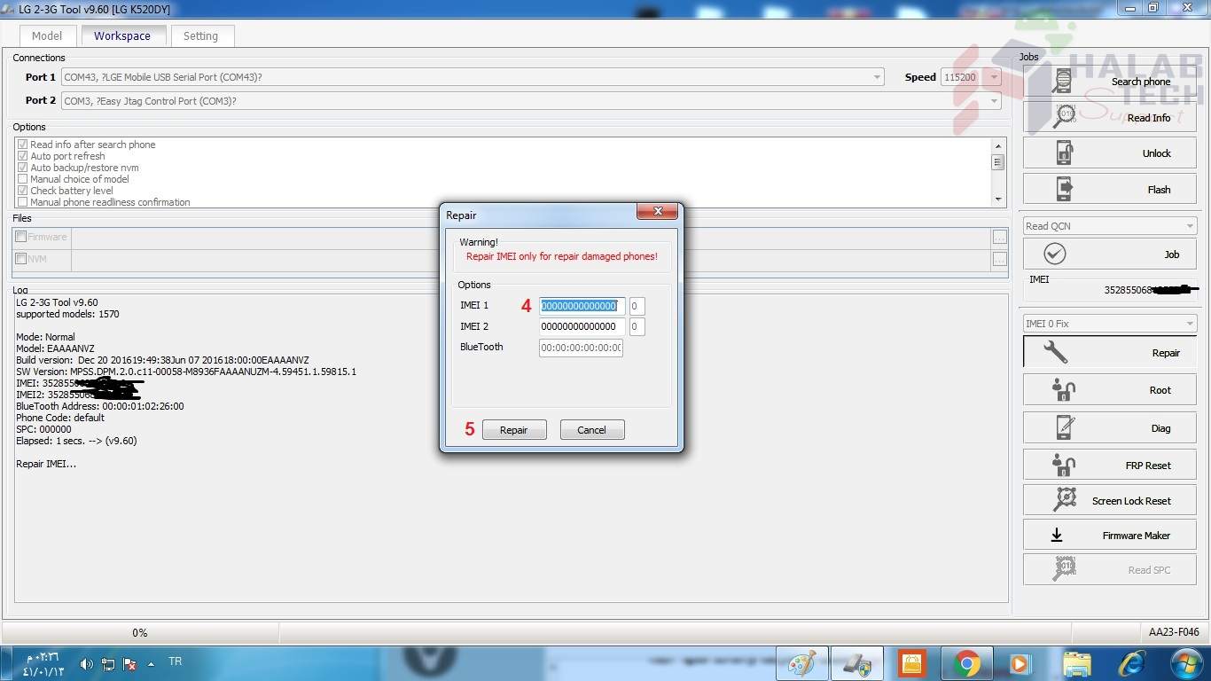Click the Diag phone-pencil icon
The image size is (1211, 681).
[1065, 427]
